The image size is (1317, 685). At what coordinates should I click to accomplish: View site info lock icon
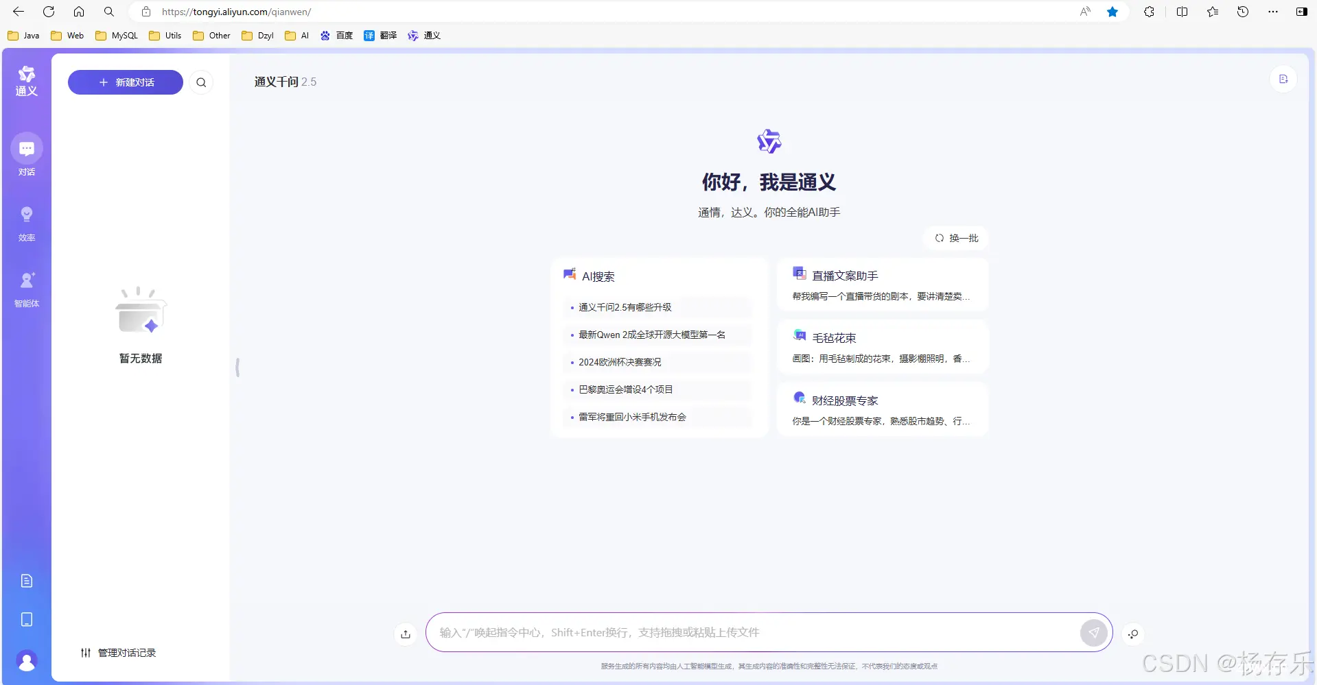point(145,12)
